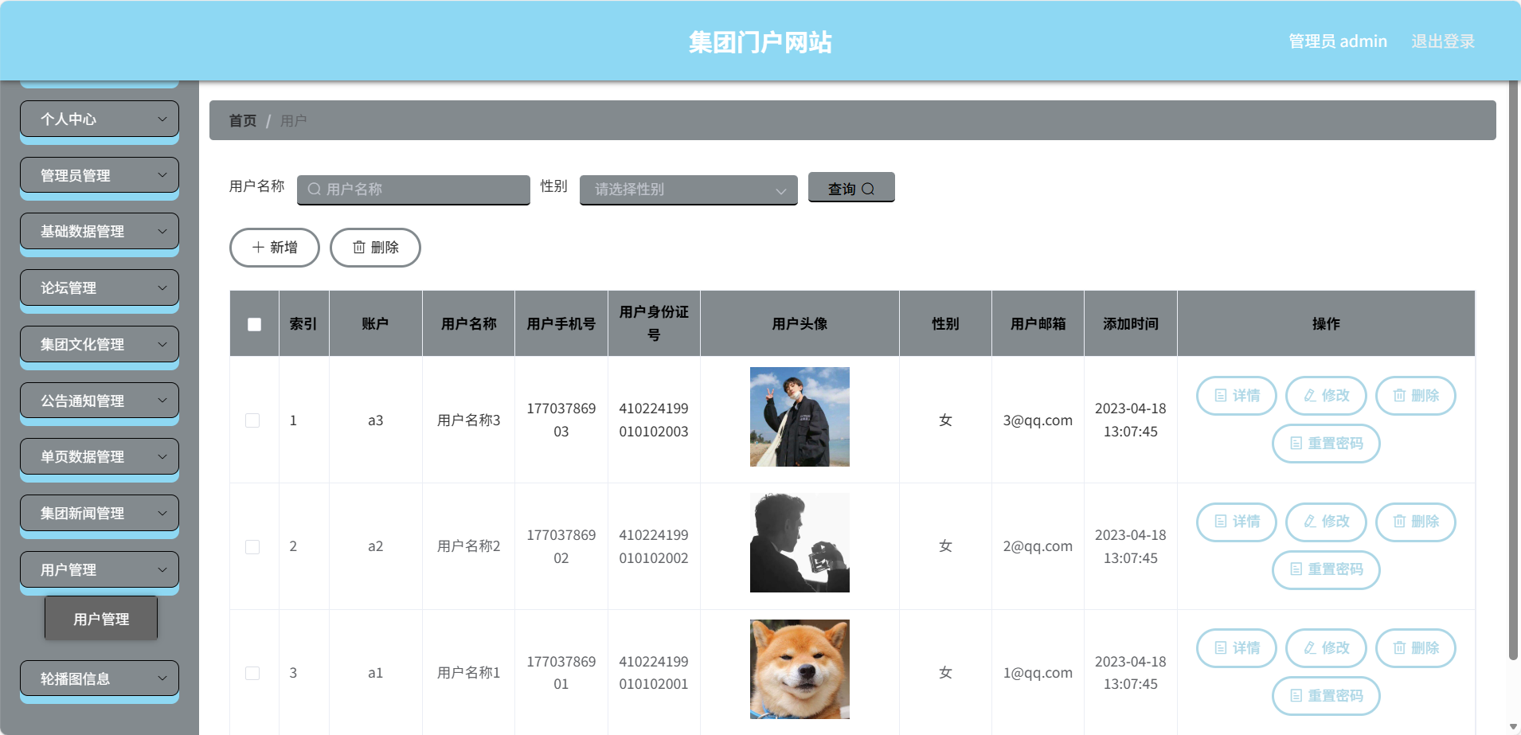Select the 用户管理 submenu item
This screenshot has width=1521, height=735.
(101, 619)
